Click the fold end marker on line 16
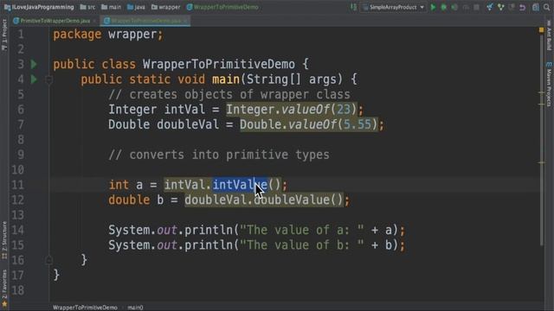Viewport: 554px width, 311px height. (x=48, y=260)
